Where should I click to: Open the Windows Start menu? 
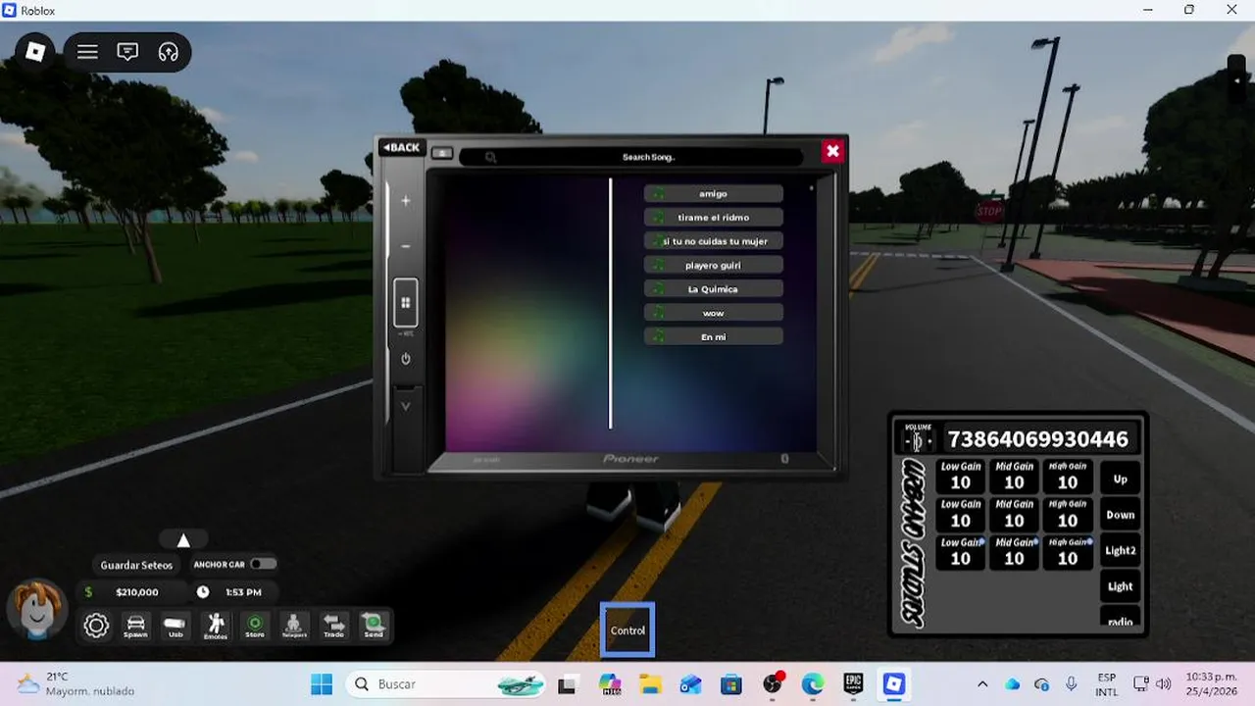click(322, 684)
